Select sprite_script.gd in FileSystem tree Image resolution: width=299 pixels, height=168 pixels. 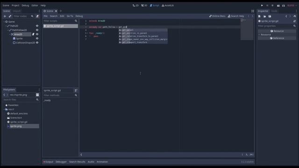(19, 122)
